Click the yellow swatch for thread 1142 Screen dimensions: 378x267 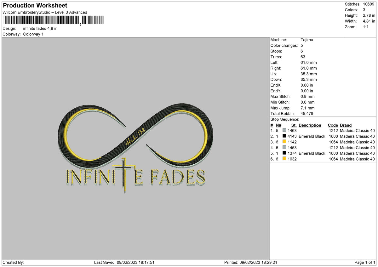point(284,142)
